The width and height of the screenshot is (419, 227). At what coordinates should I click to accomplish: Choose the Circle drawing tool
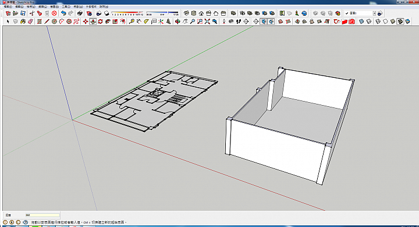click(x=54, y=21)
